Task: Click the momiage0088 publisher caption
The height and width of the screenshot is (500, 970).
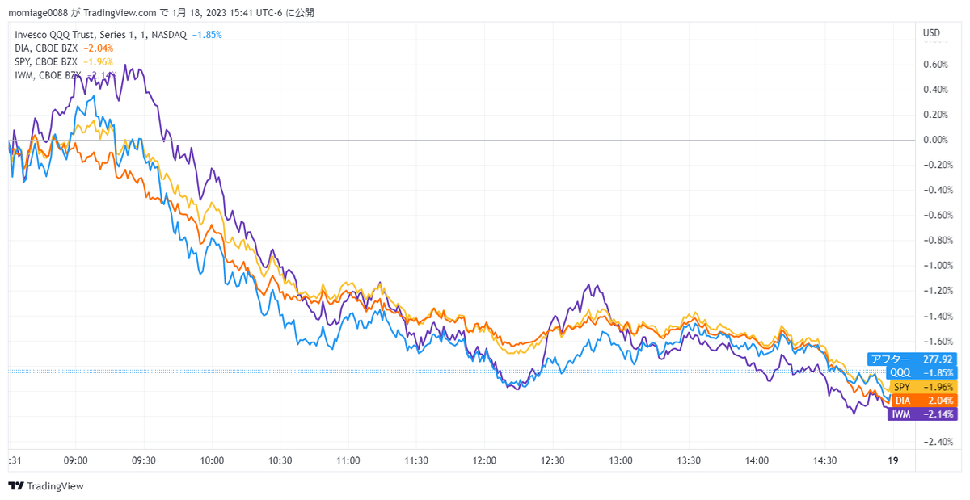Action: [x=161, y=12]
